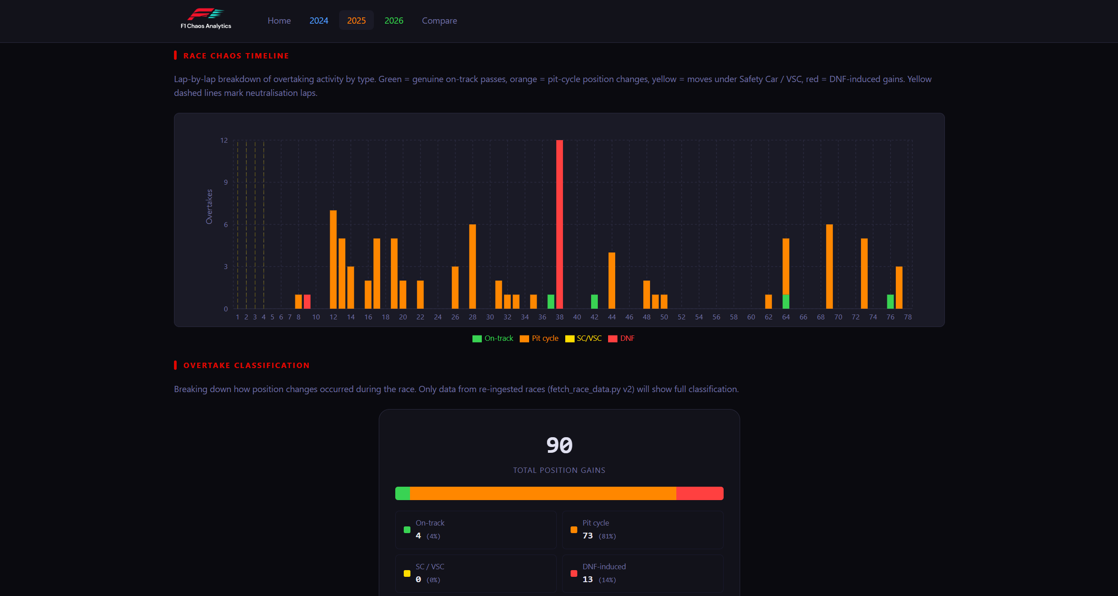Go to the Home page
Screen dimensions: 1118x596
279,20
